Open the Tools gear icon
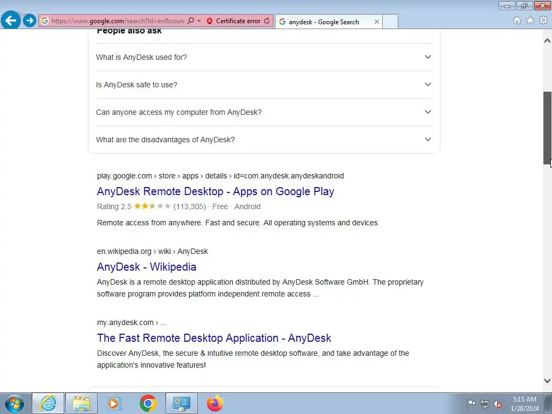This screenshot has width=552, height=414. click(543, 20)
